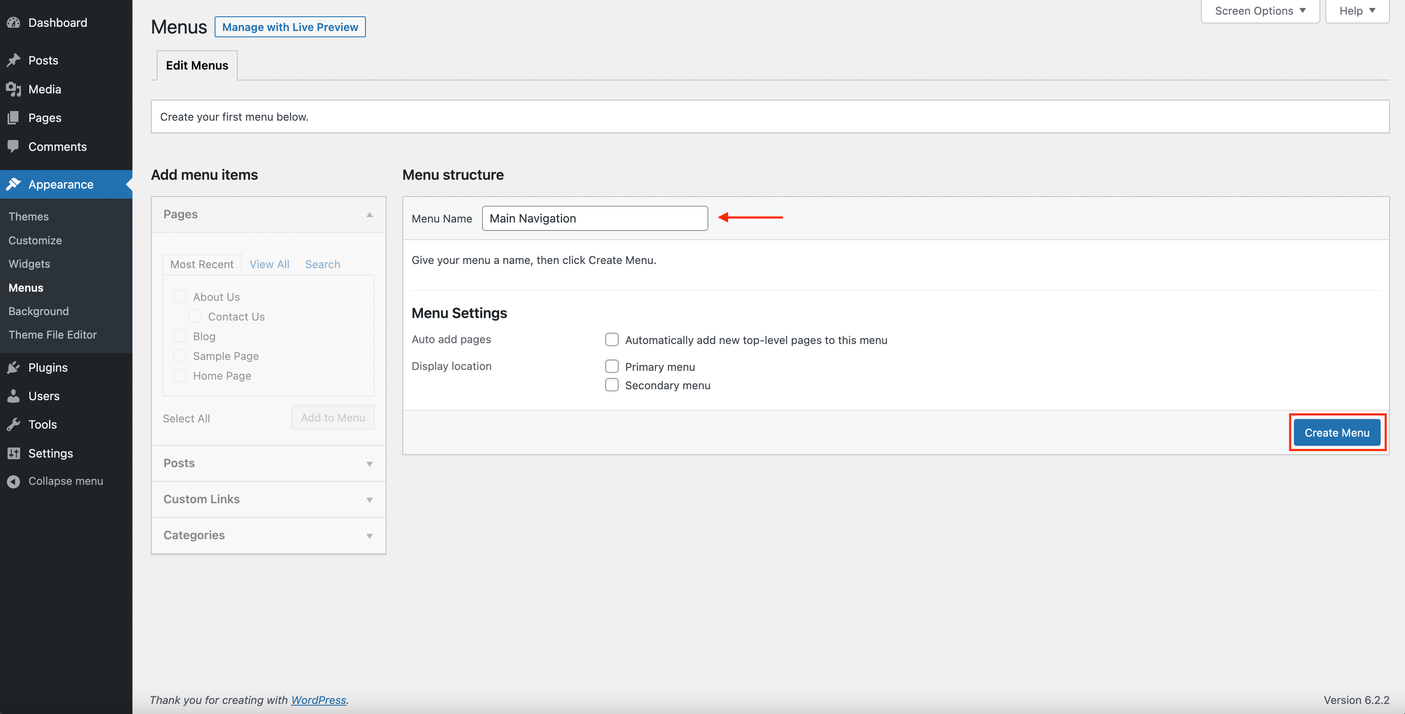Click the Users person icon
Viewport: 1405px width, 714px height.
[14, 396]
